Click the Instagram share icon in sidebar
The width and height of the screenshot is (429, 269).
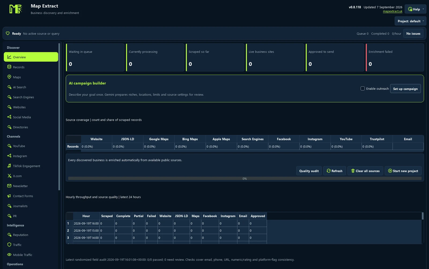pos(9,156)
